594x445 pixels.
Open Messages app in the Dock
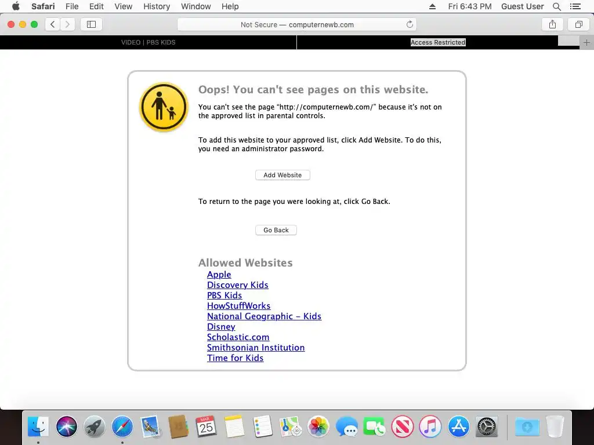(346, 426)
